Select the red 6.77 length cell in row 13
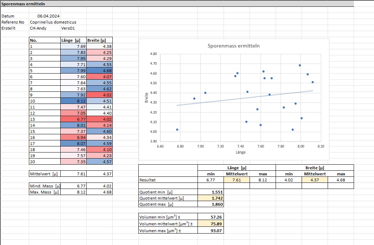 [73, 119]
